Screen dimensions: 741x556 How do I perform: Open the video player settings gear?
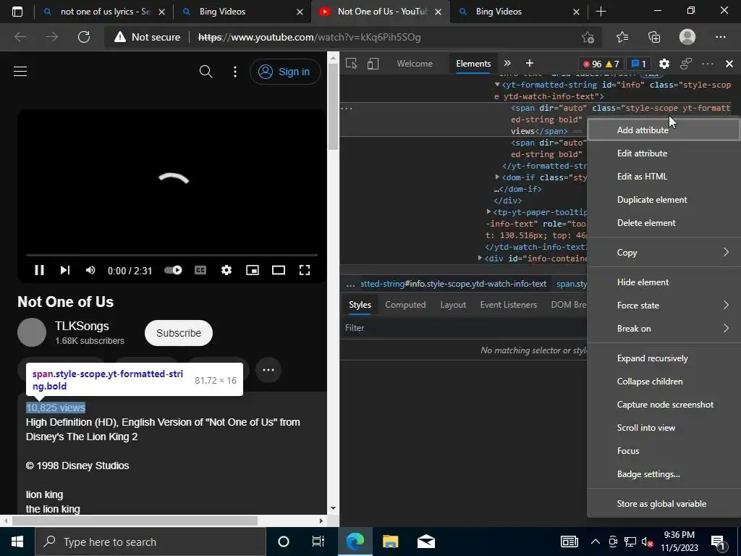[226, 270]
